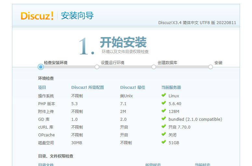Click the current PHP version 5.6.40
The image size is (252, 166).
175,104
